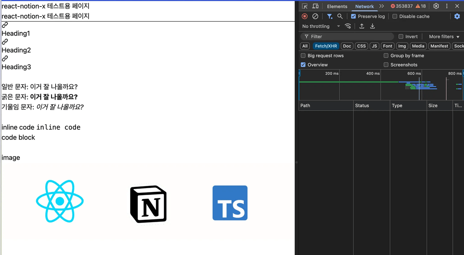Toggle the network filter funnel icon
This screenshot has height=255, width=464.
point(329,16)
